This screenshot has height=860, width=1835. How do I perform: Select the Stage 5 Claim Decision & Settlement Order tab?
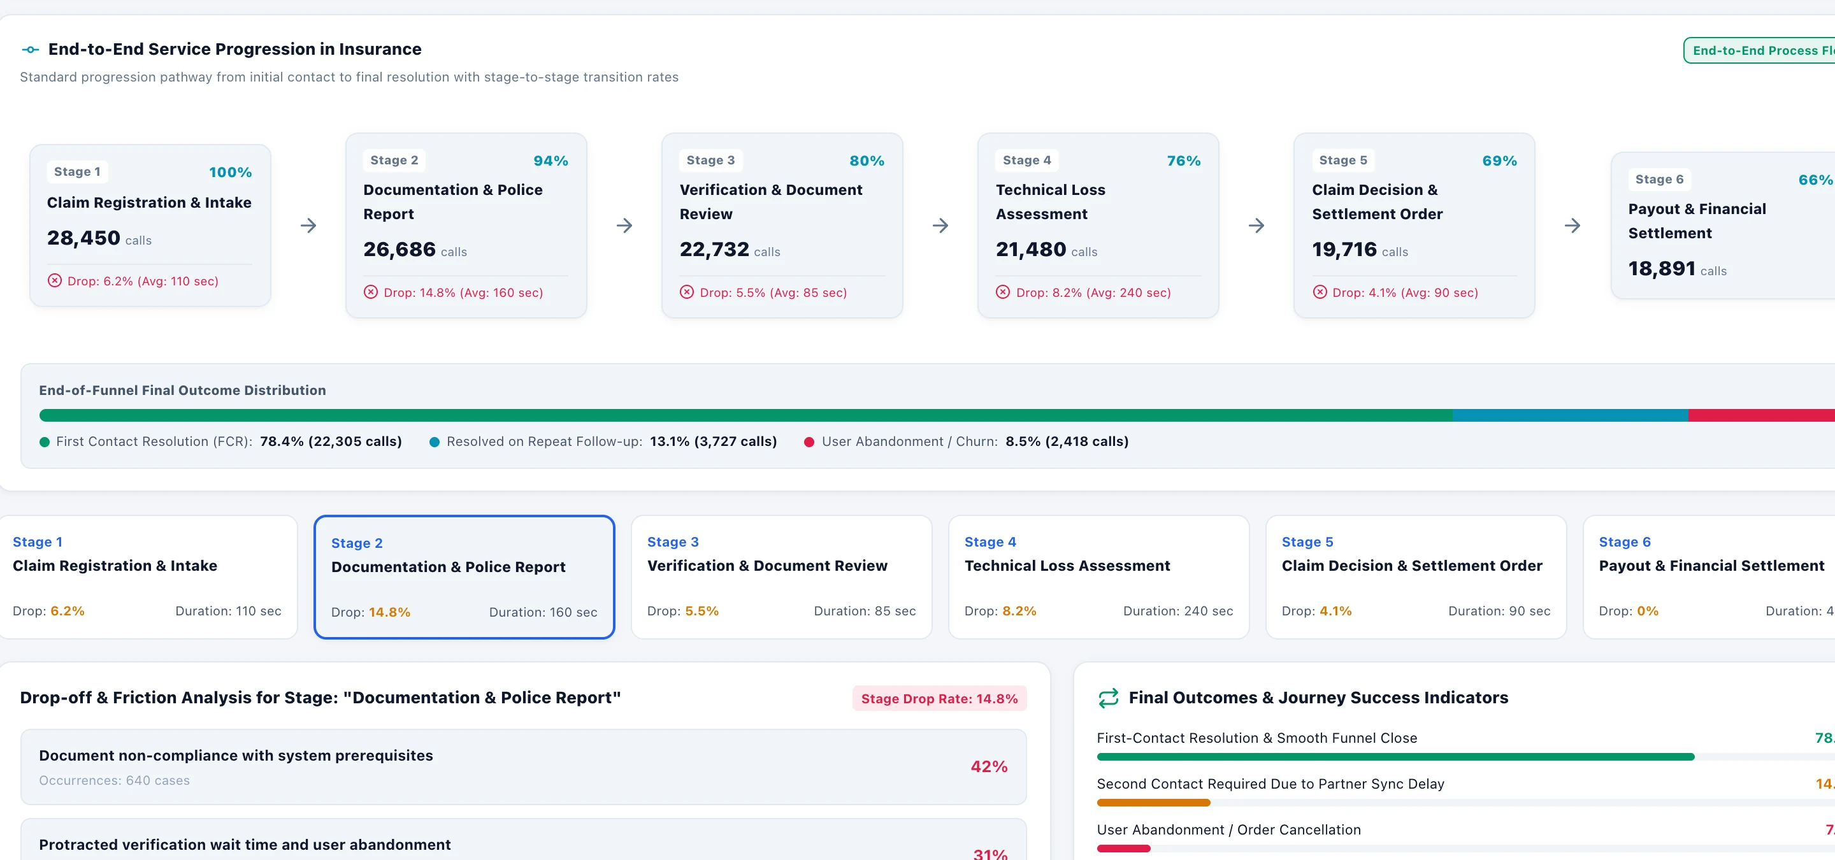pyautogui.click(x=1416, y=577)
